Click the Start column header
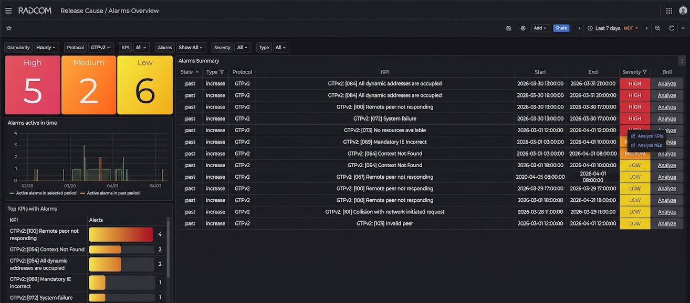 pyautogui.click(x=540, y=72)
